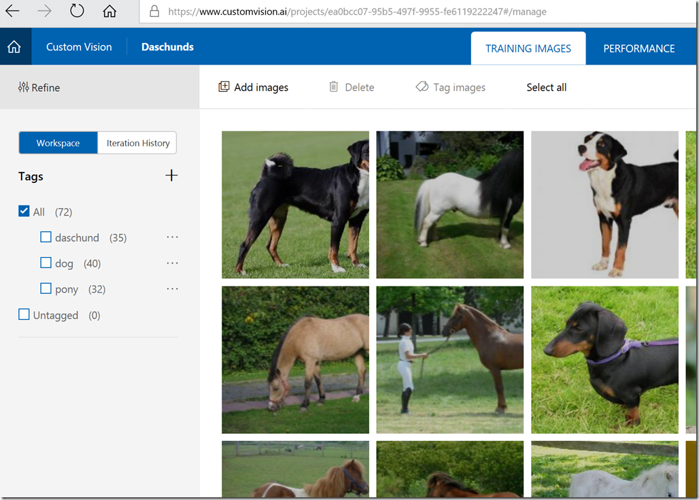Click the Tags heading

(31, 177)
